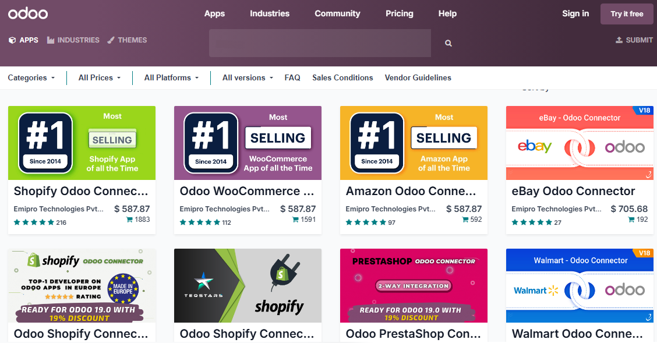657x343 pixels.
Task: Open Themes with the brush icon
Action: point(111,40)
